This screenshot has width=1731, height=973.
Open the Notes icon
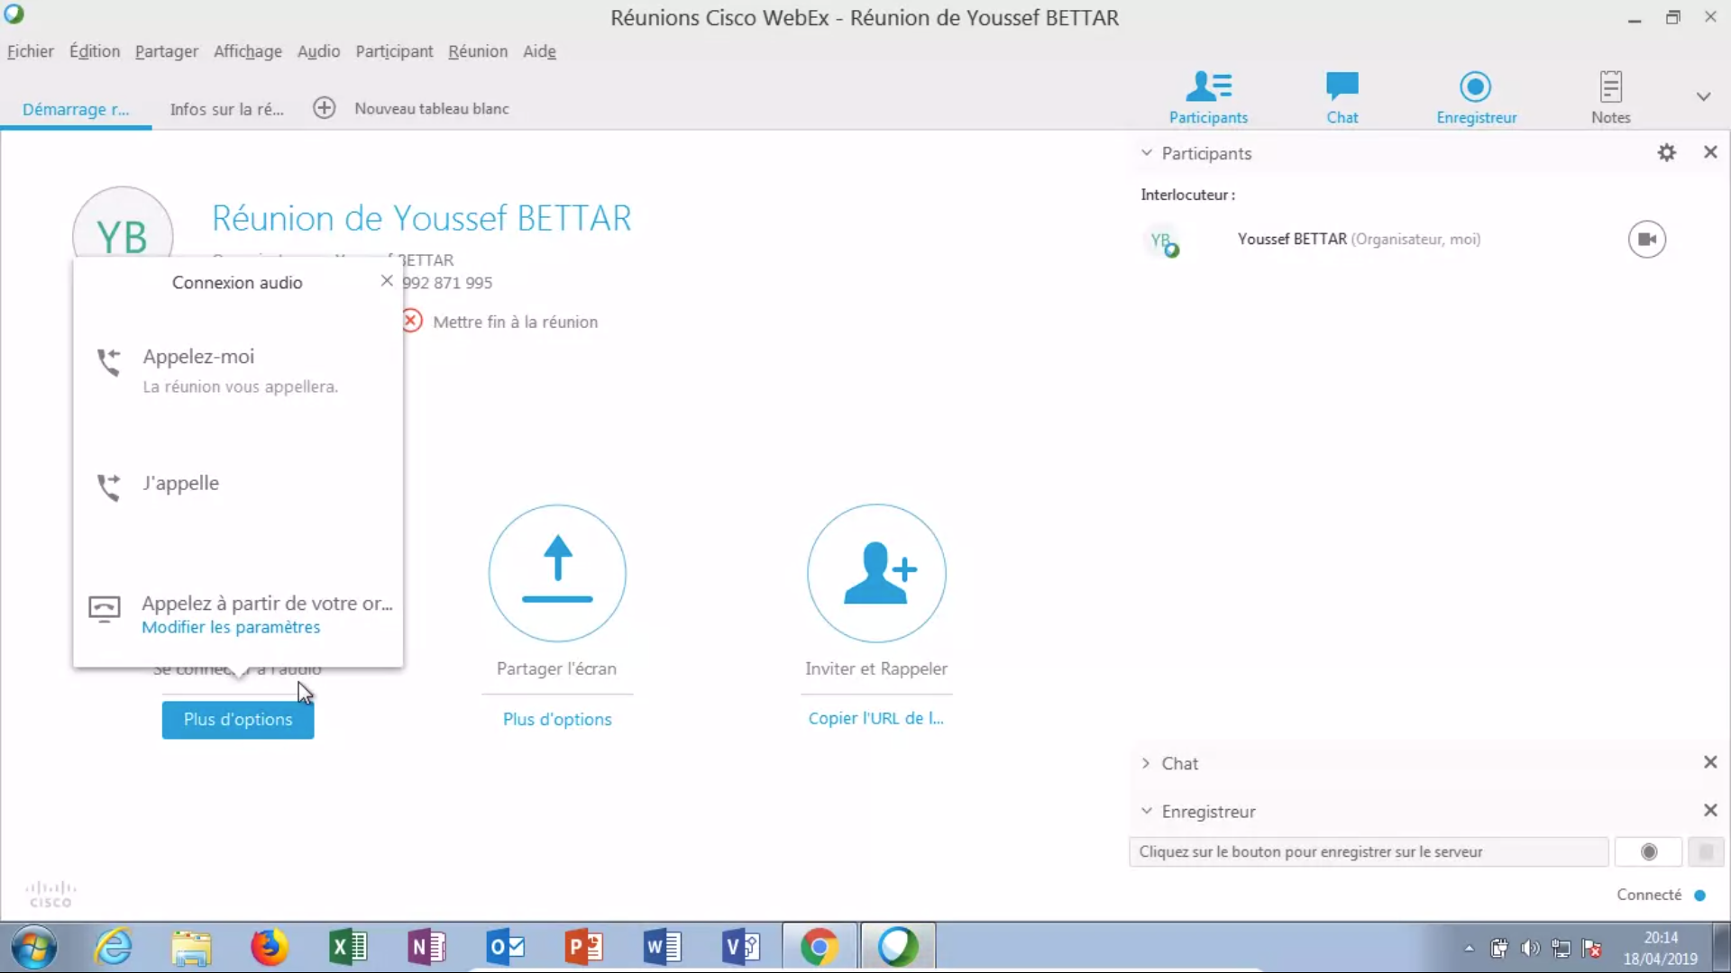[1610, 87]
